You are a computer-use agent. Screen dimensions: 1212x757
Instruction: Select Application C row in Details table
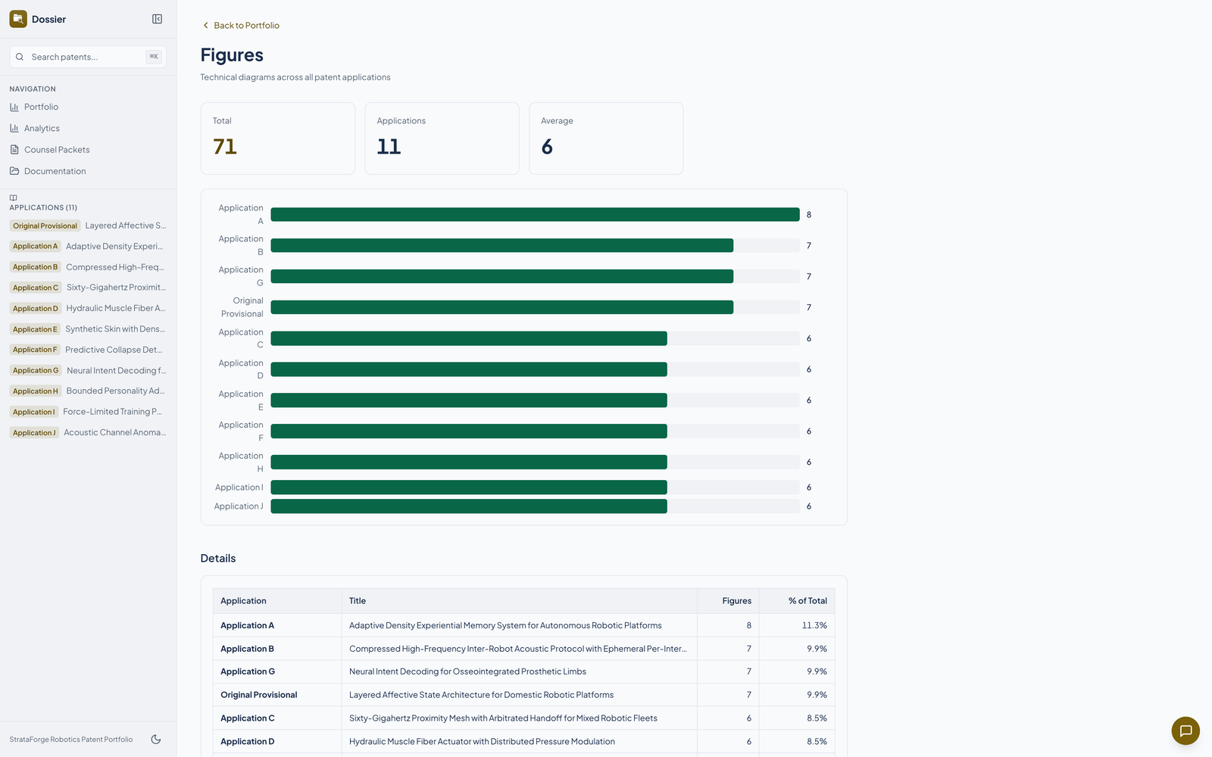tap(524, 718)
